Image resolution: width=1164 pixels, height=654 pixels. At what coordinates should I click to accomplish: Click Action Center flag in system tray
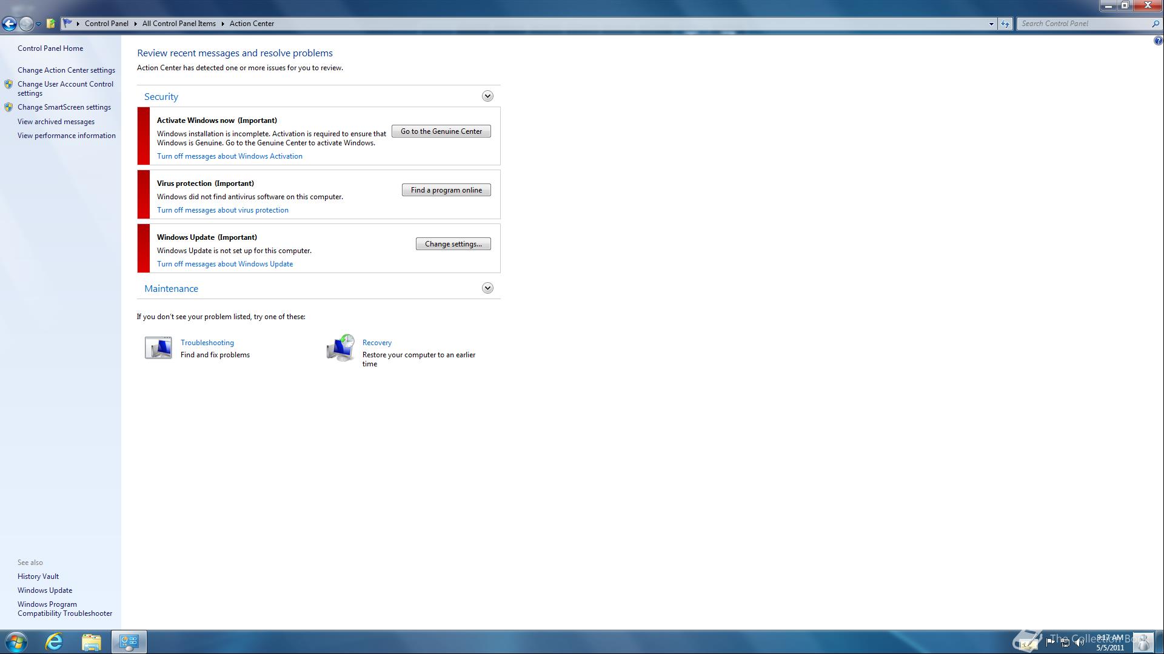(x=1051, y=642)
